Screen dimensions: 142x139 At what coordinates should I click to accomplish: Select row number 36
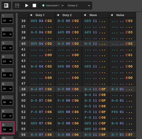(24, 21)
